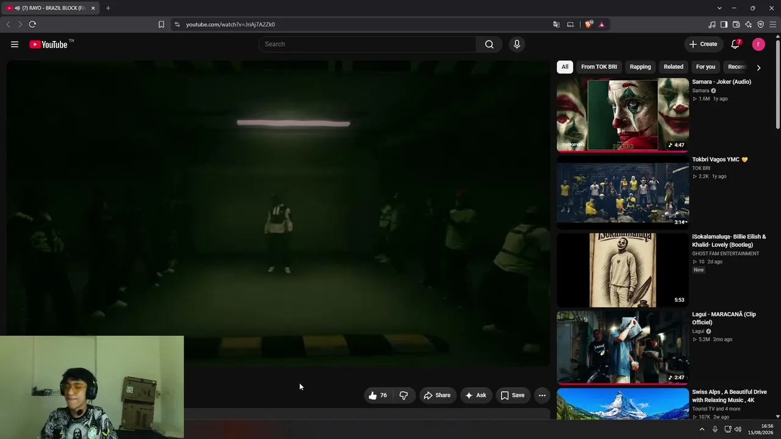Open the Samara - Joker (Audio) title
This screenshot has height=439, width=781.
tap(721, 82)
